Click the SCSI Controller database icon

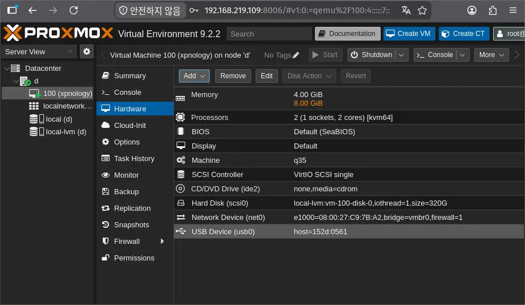point(181,174)
